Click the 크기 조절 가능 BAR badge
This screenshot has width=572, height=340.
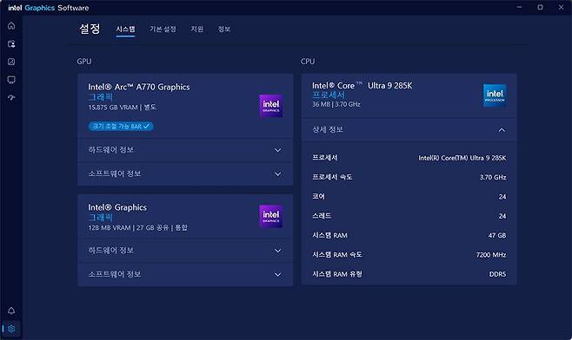121,127
